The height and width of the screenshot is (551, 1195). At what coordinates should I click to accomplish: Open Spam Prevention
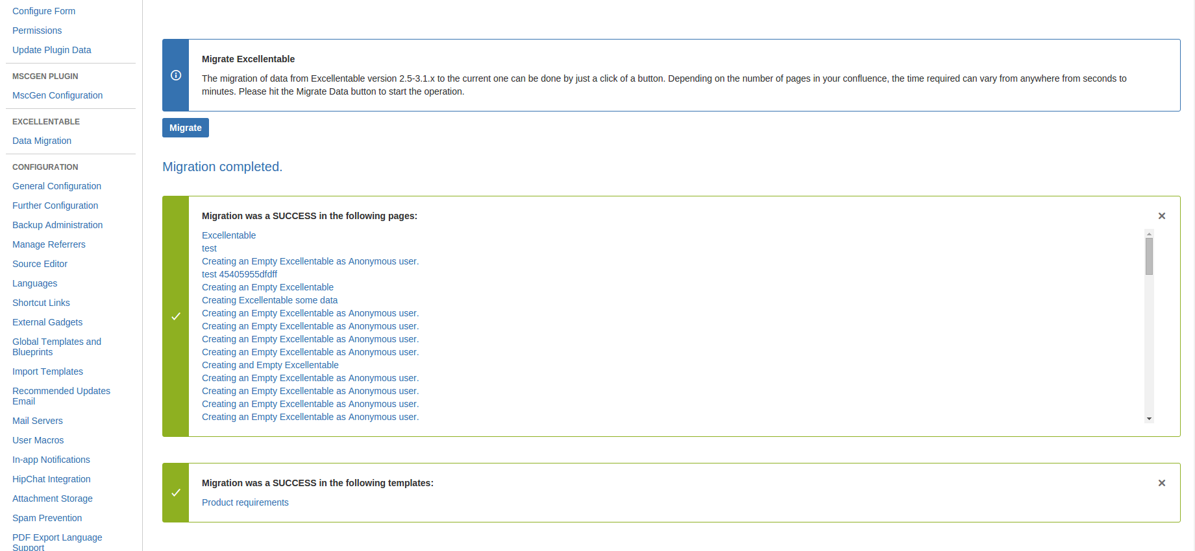47,518
